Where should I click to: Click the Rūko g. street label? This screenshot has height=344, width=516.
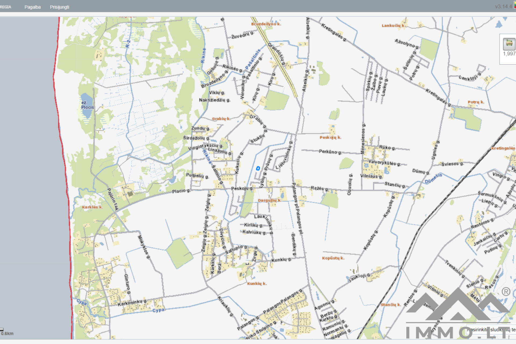point(387,148)
